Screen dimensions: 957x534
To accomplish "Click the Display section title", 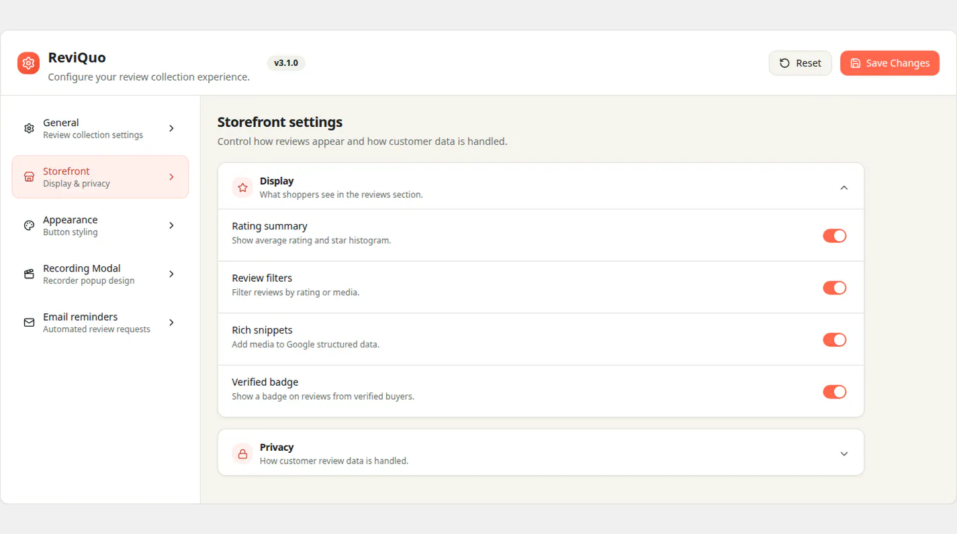I will click(277, 181).
